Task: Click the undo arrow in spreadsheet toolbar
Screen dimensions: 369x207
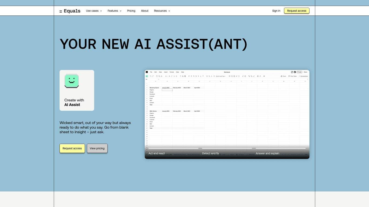Action: [150, 76]
